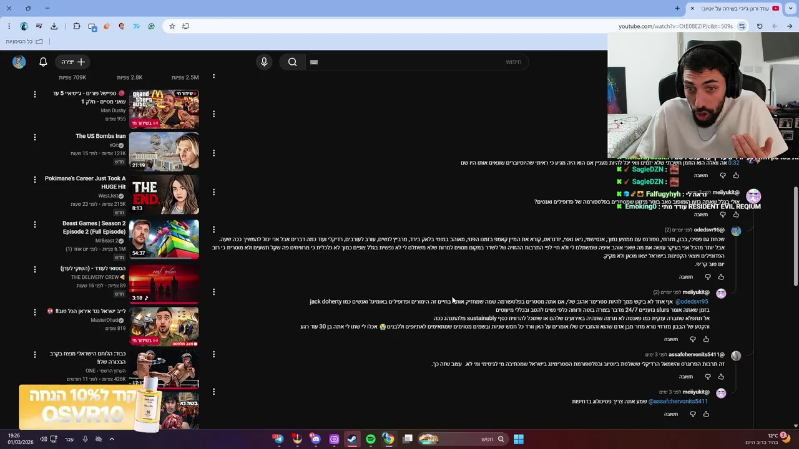The width and height of the screenshot is (799, 449).
Task: Open options for The US Bombs Iran video
Action: tap(35, 137)
